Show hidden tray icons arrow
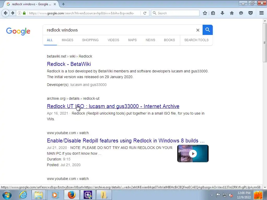 point(212,195)
